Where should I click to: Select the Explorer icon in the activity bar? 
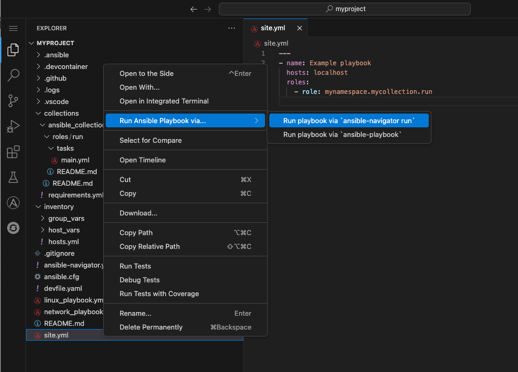[x=13, y=50]
